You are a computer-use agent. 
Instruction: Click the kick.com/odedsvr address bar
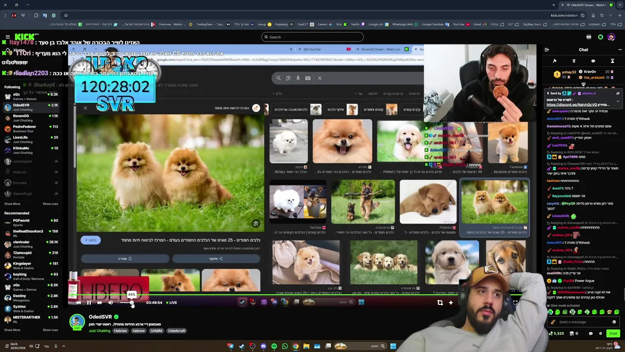point(564,15)
